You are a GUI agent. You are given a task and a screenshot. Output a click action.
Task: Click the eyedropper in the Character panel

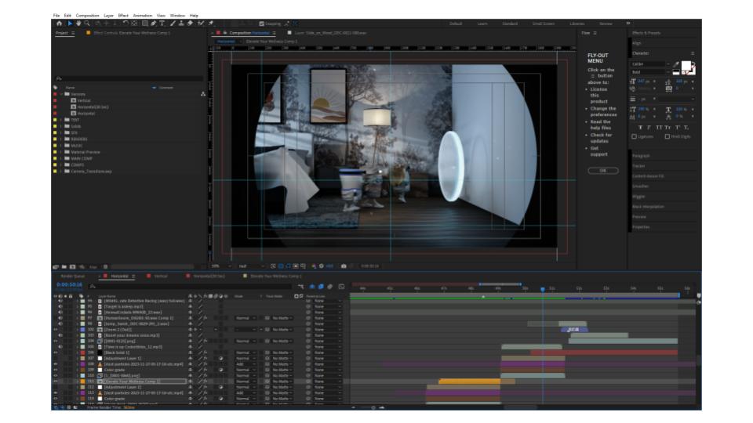676,64
